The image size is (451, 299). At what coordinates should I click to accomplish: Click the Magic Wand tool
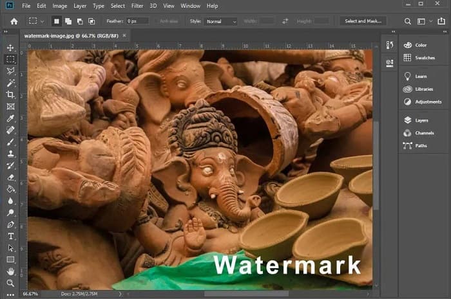pyautogui.click(x=10, y=83)
